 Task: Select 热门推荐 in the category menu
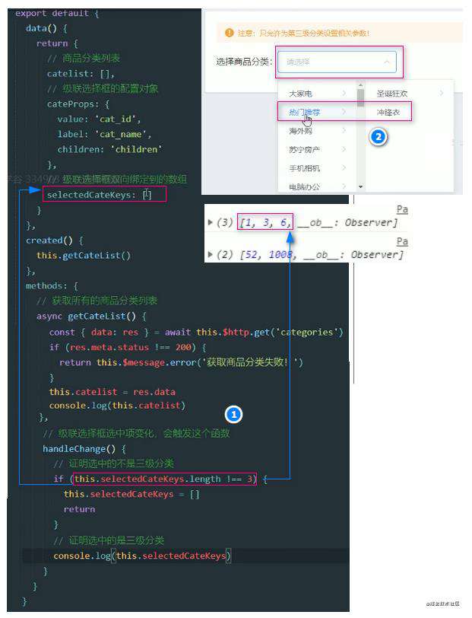304,113
